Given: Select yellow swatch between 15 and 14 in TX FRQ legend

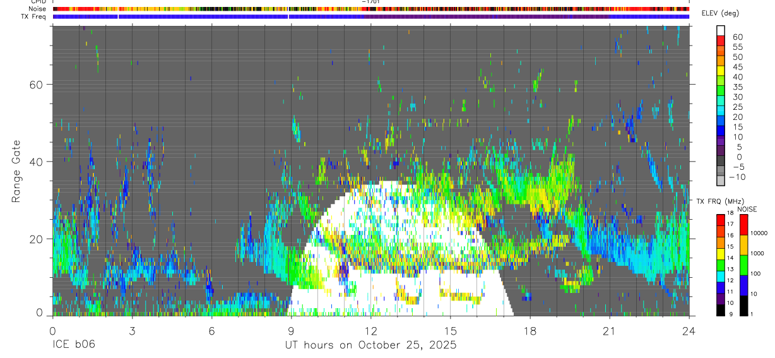Looking at the screenshot, I should [x=721, y=253].
